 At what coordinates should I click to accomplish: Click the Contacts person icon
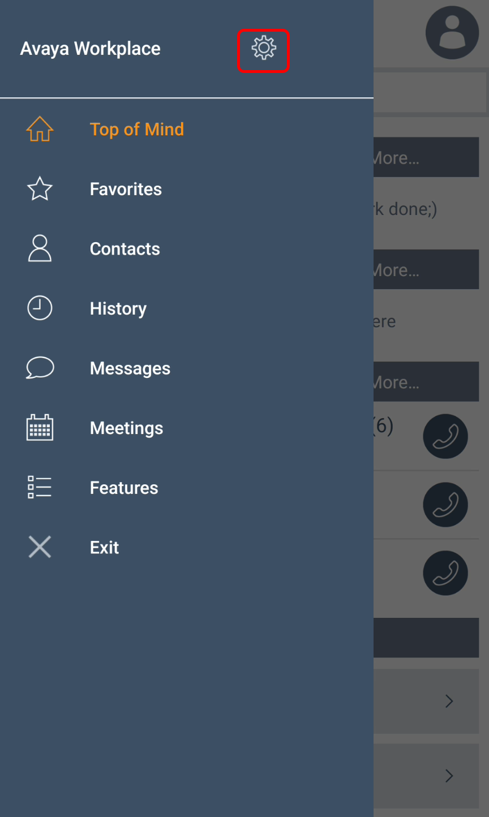click(x=40, y=248)
